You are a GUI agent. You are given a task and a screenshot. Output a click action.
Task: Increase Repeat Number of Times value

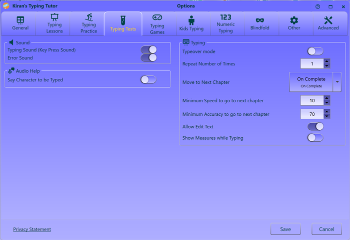[327, 61]
